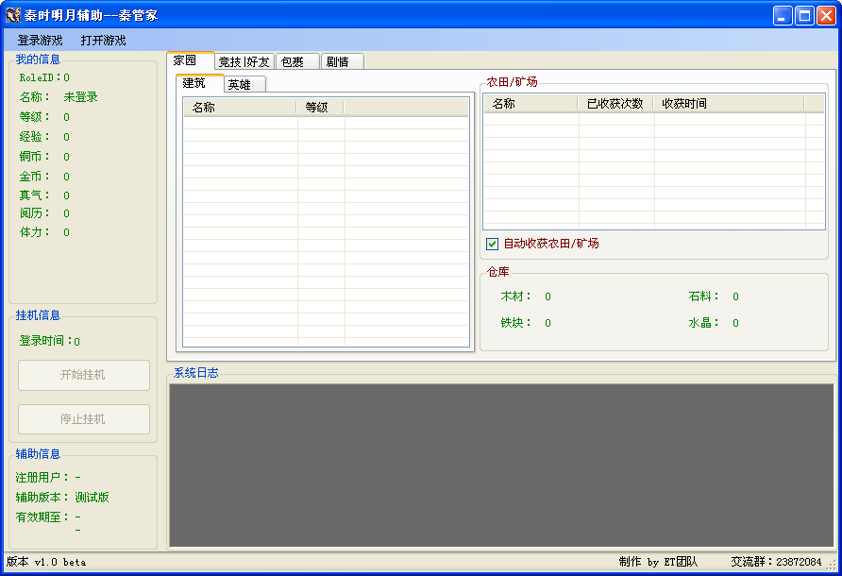Uncheck 自动收获农田/矿场 checkbox
842x576 pixels.
pyautogui.click(x=492, y=244)
